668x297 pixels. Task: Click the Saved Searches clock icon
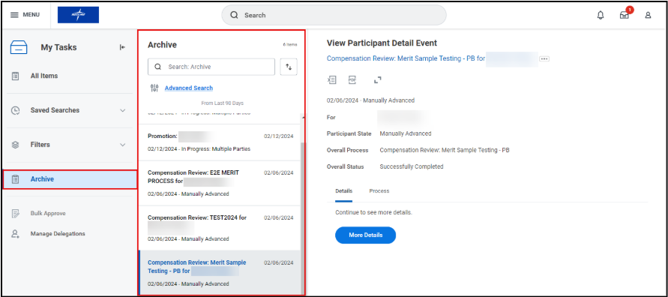pos(15,110)
